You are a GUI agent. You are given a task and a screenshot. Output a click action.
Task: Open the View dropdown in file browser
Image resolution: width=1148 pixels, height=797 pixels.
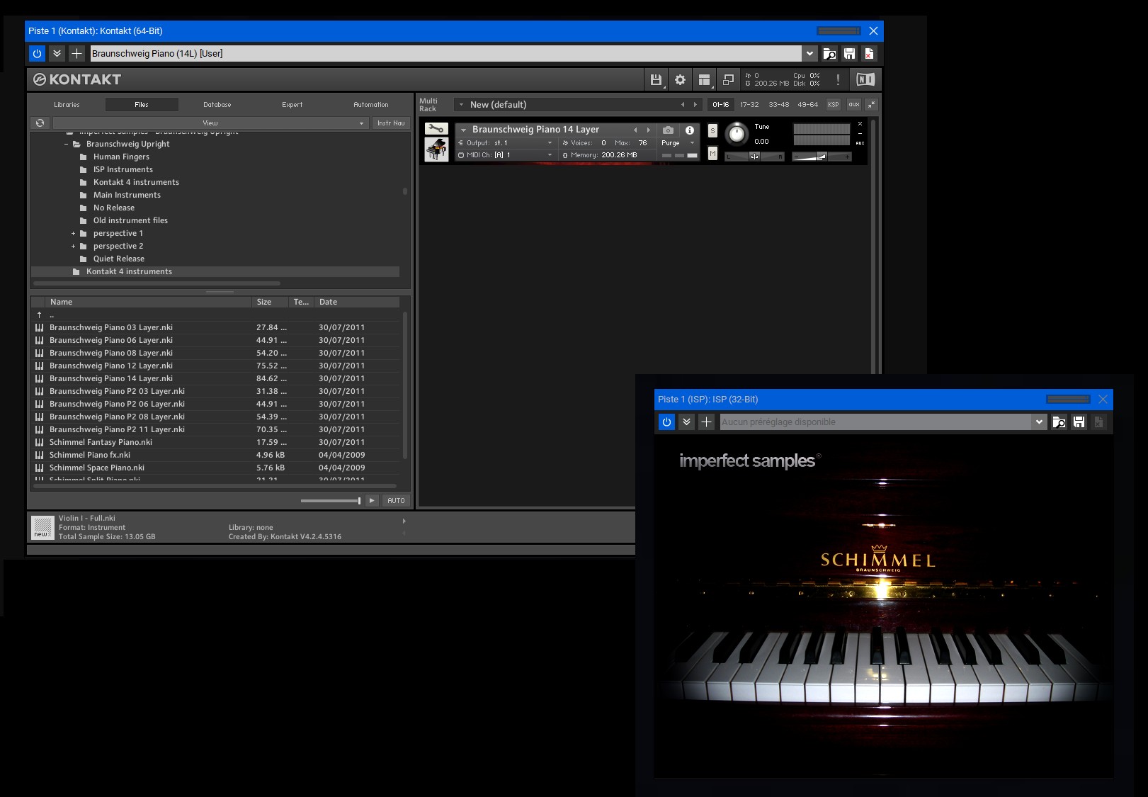[210, 123]
